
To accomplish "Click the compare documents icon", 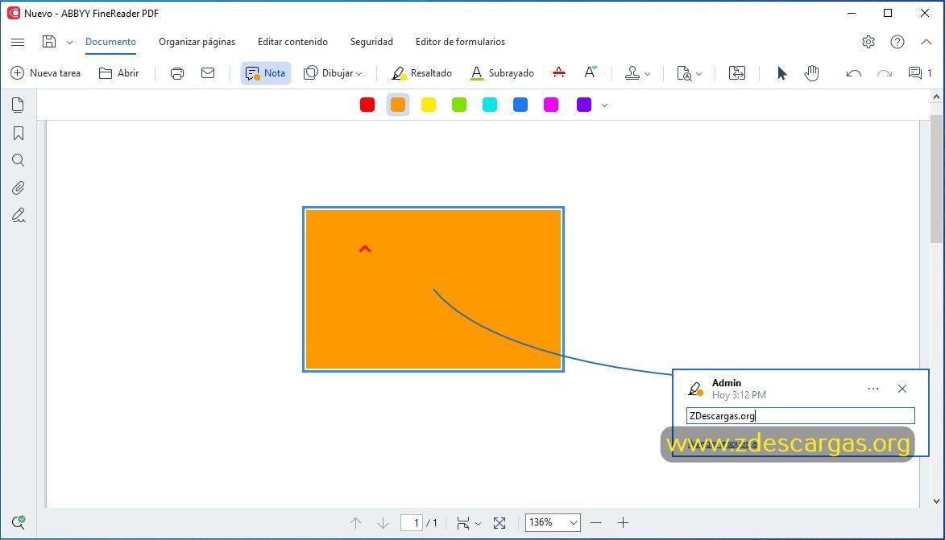I will point(737,73).
